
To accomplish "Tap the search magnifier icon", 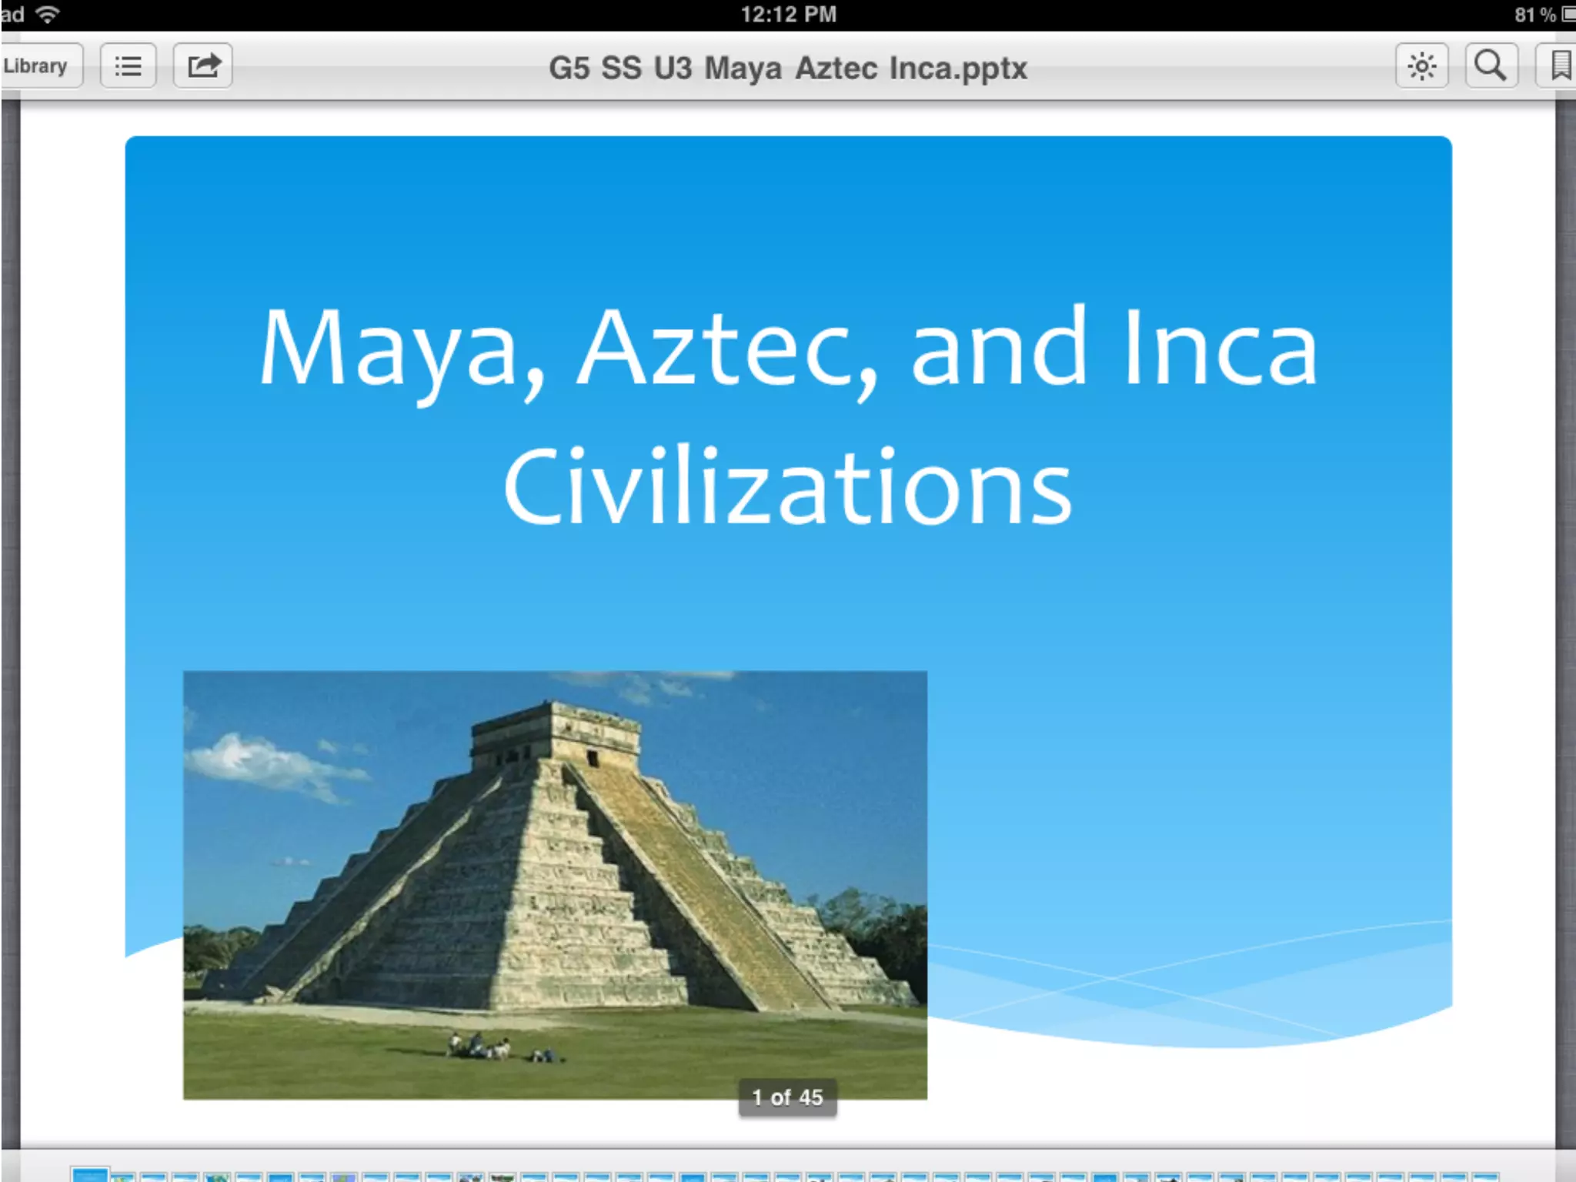I will (1491, 67).
